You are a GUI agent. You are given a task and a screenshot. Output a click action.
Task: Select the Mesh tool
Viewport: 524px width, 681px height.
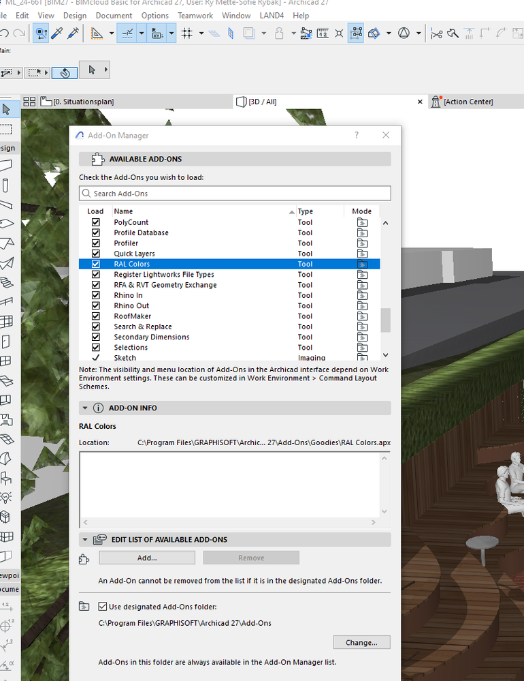coord(6,439)
